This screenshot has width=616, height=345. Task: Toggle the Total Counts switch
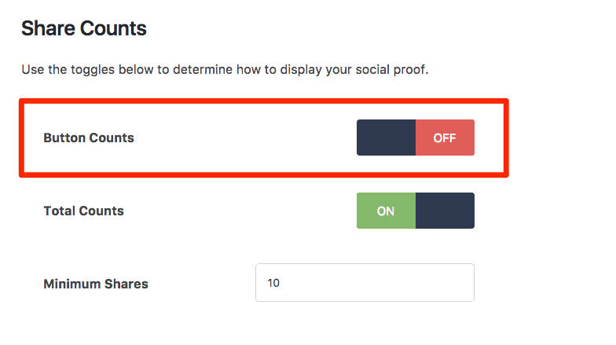tap(415, 211)
